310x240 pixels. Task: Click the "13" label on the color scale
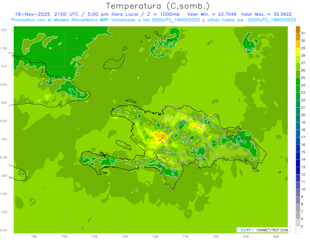click(x=303, y=167)
